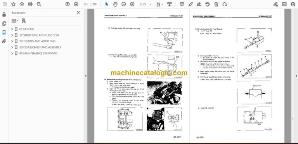Activate the hand pan tool
Image resolution: width=298 pixels, height=144 pixels.
(115, 4)
